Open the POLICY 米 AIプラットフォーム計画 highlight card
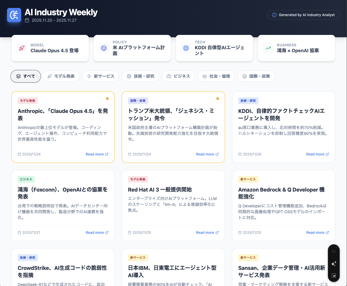The height and width of the screenshot is (286, 347). coord(132,48)
